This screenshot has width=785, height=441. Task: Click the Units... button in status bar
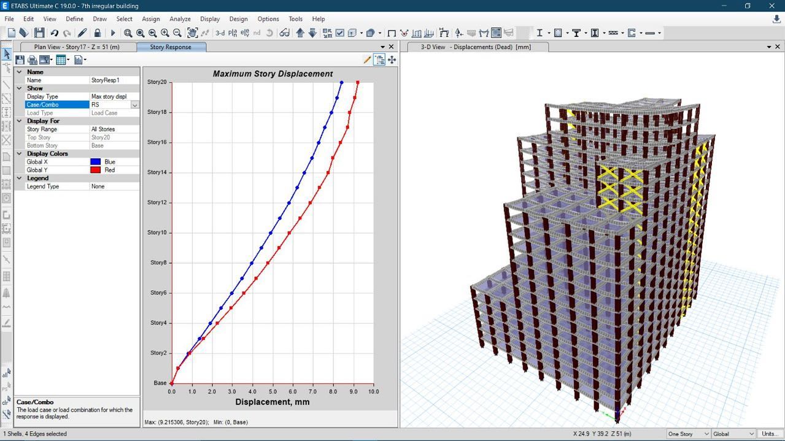770,434
